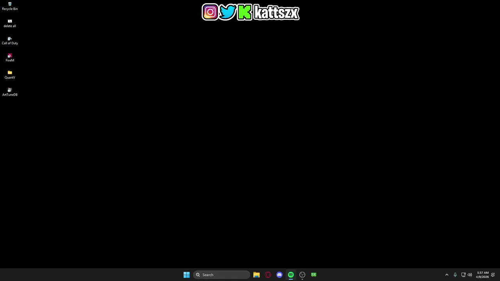Screen dimensions: 500x281
Task: Select the QuantV folder on desktop
Action: click(x=10, y=75)
